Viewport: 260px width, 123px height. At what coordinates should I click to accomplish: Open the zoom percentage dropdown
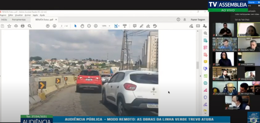(105, 26)
